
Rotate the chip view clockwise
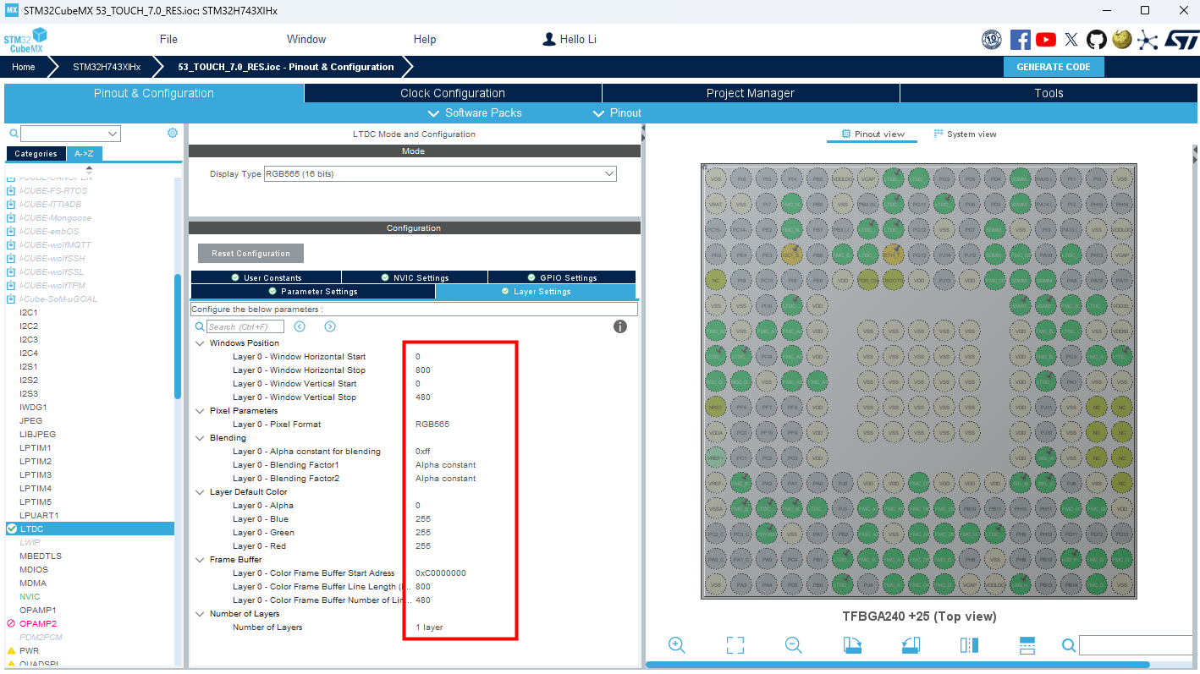pyautogui.click(x=852, y=645)
